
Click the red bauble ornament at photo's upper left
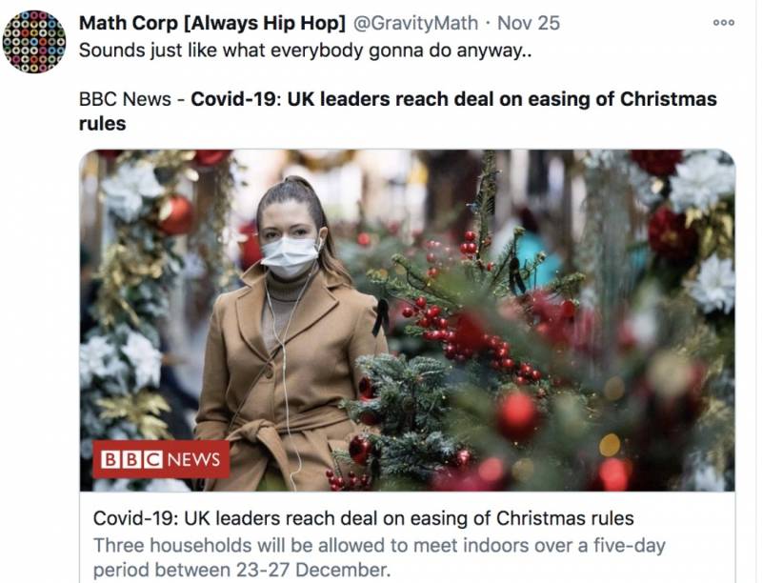(176, 215)
